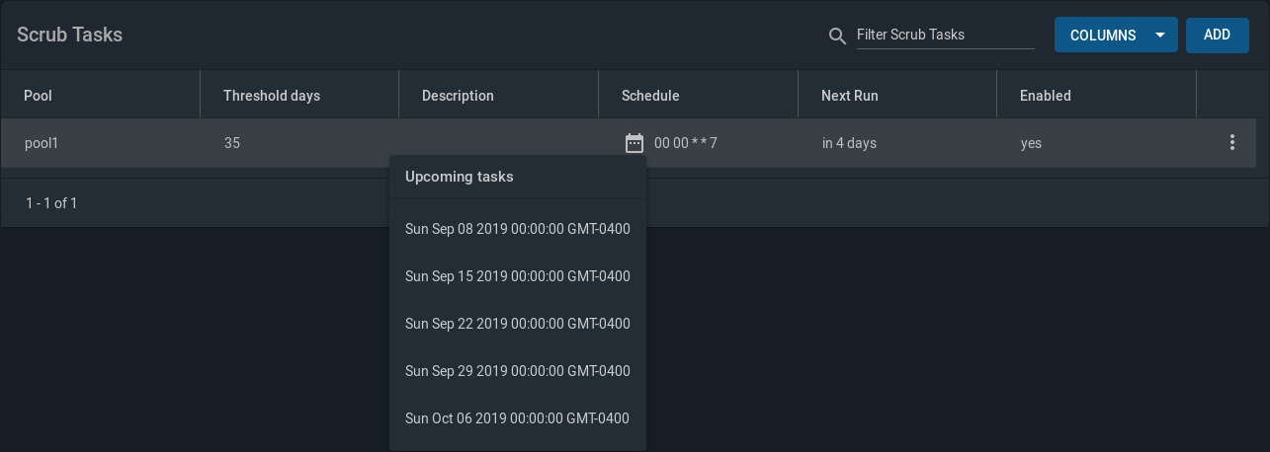Click the Sun Oct 06 2019 entry

coord(517,418)
